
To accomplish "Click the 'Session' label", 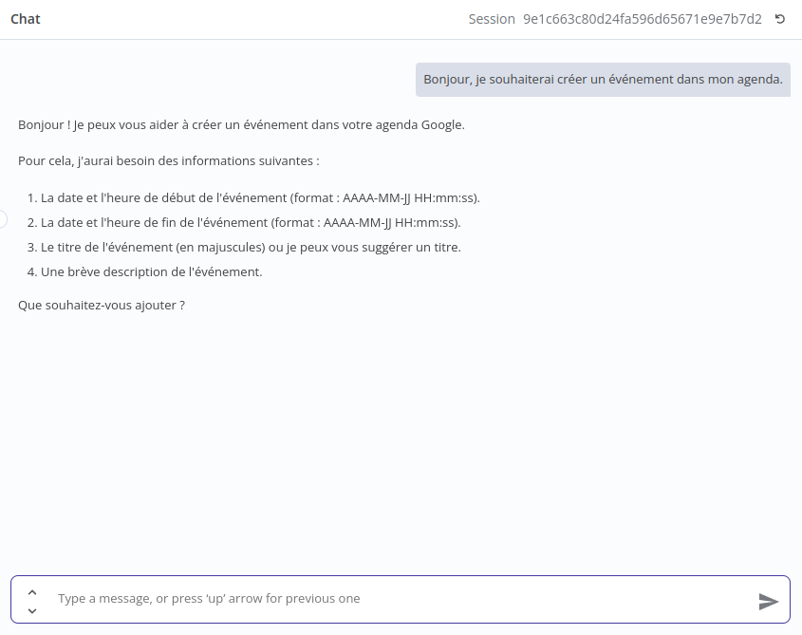I will pos(492,19).
